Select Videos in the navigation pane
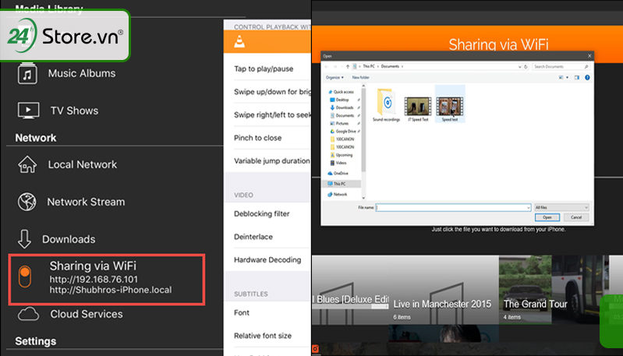Viewport: 623px width, 356px height. pos(338,163)
